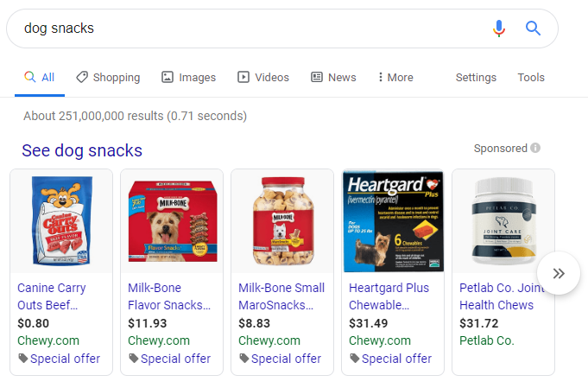The width and height of the screenshot is (588, 388).
Task: Go to the News tab
Action: tap(333, 78)
